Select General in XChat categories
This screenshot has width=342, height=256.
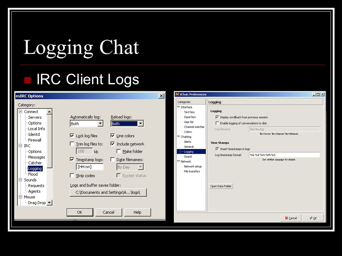tap(189, 147)
